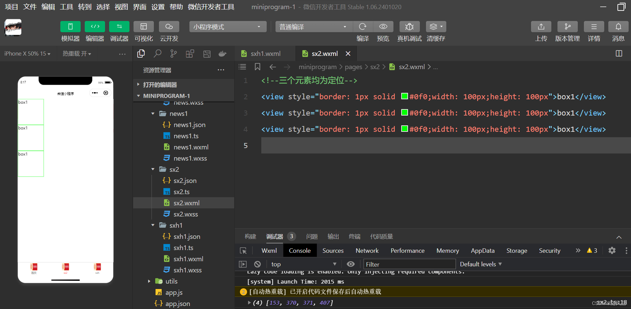The image size is (631, 309).
Task: Open the 项目 menu
Action: (12, 7)
